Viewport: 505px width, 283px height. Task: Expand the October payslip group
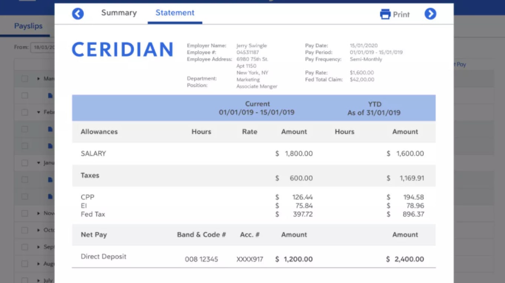pyautogui.click(x=39, y=230)
